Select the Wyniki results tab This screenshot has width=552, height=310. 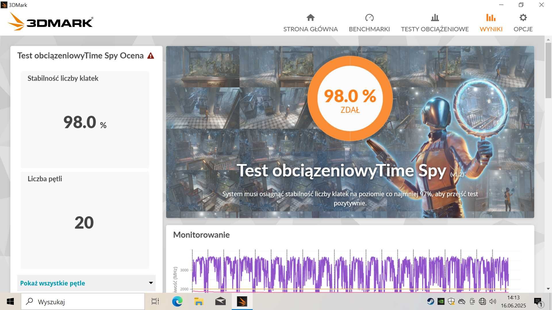[491, 23]
